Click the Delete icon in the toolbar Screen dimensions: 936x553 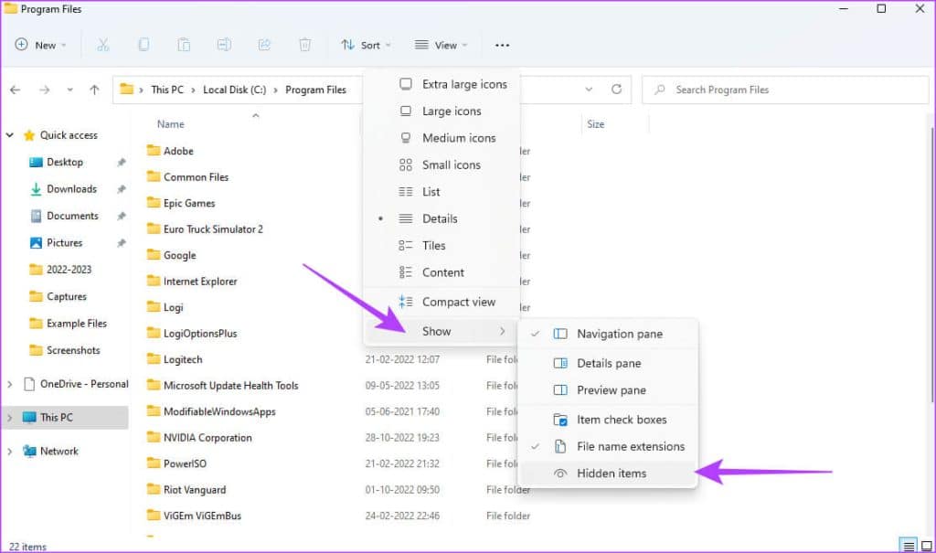[x=304, y=44]
